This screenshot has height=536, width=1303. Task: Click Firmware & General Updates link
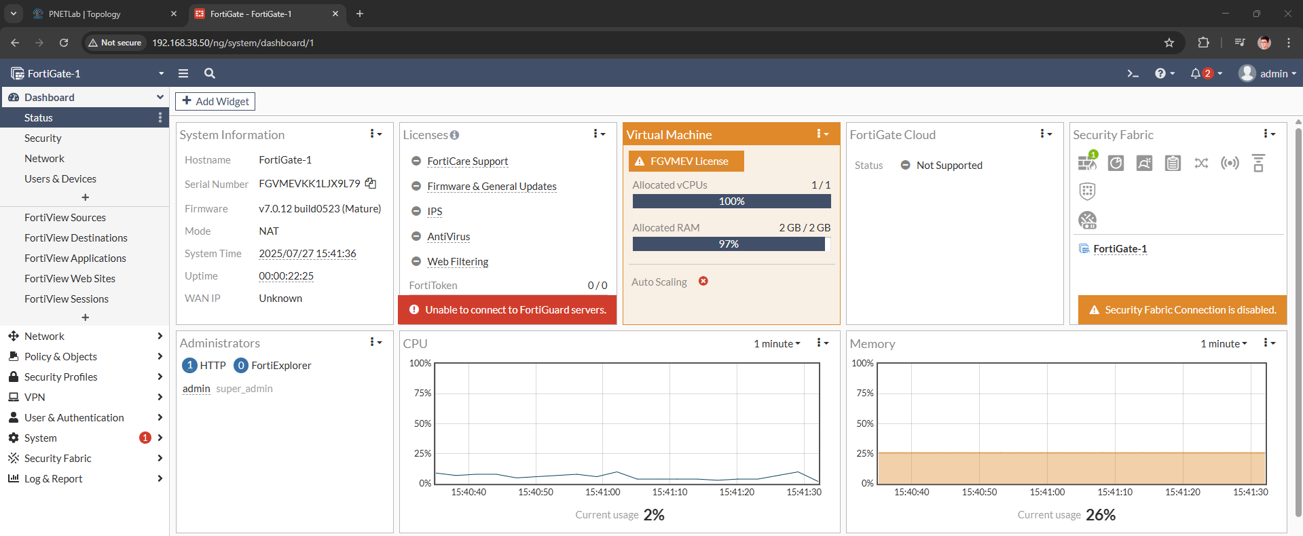coord(492,186)
